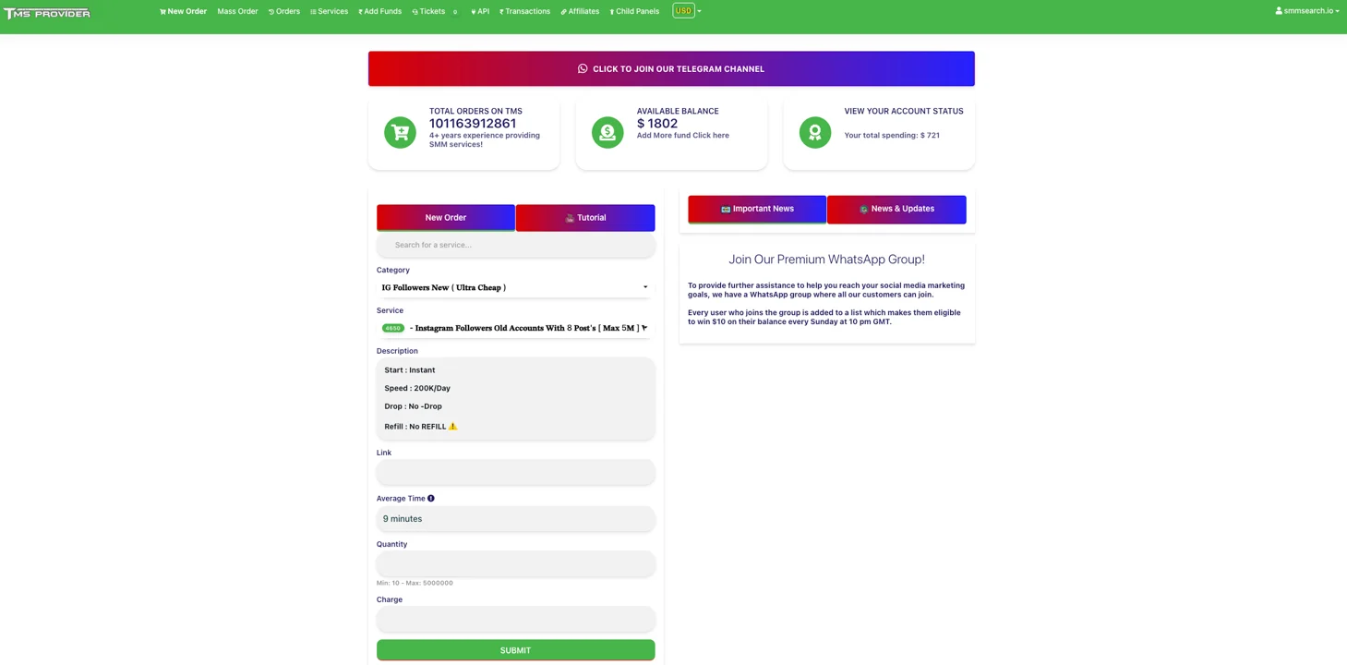Go to the Services menu item
The height and width of the screenshot is (665, 1347).
[x=329, y=12]
